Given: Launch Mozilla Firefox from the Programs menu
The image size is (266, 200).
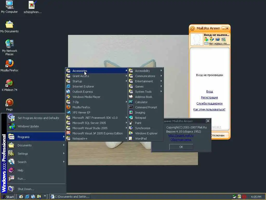Looking at the screenshot, I should (97, 107).
